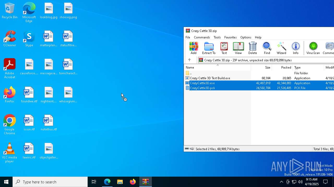The image size is (334, 187).
Task: Select Crazy Cattle 3D Test Build.exe row
Action: 259,78
